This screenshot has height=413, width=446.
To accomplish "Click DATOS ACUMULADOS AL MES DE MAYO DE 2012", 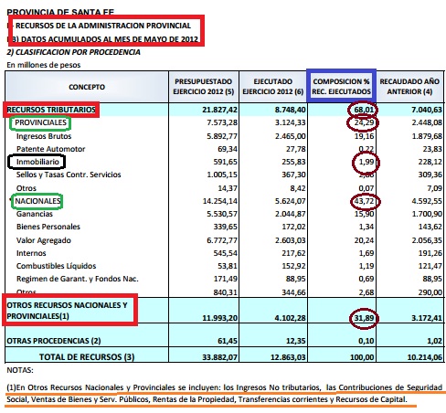I will tap(110, 39).
